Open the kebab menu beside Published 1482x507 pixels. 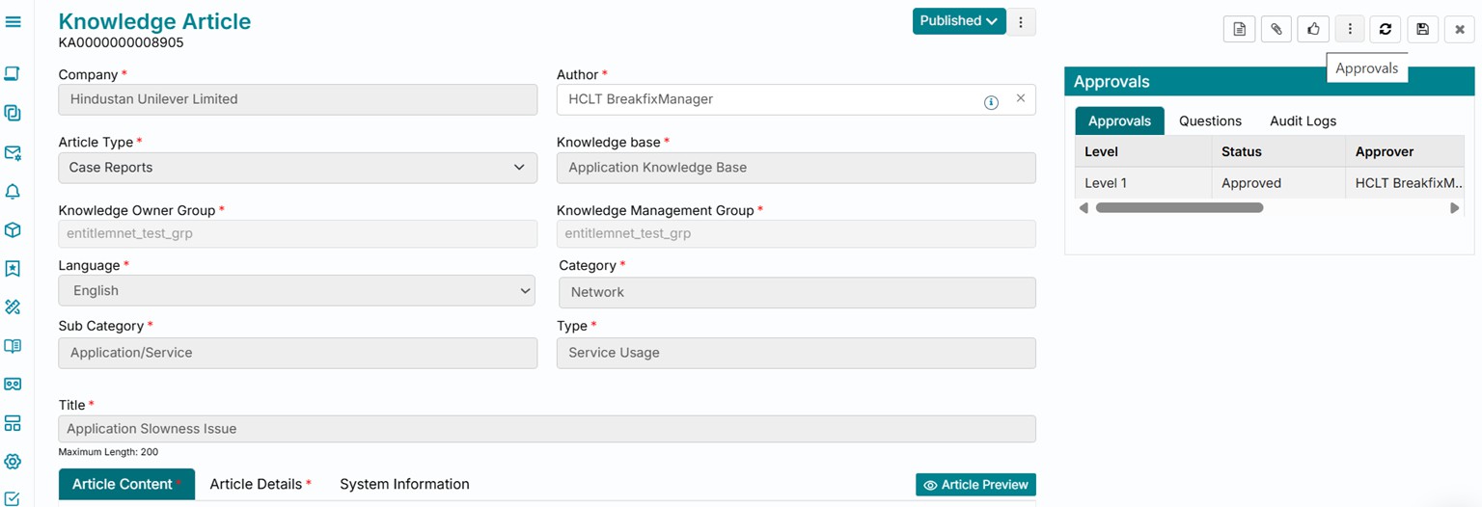(x=1021, y=21)
